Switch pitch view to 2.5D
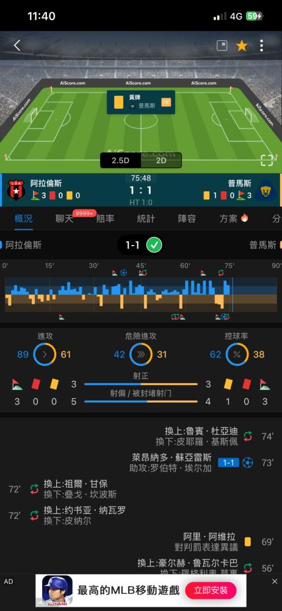 (120, 161)
